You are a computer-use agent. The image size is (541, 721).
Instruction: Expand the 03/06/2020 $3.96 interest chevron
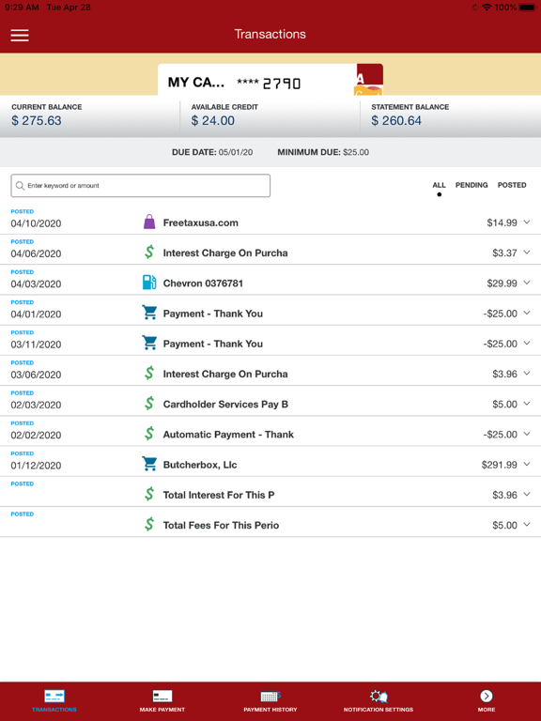tap(527, 374)
